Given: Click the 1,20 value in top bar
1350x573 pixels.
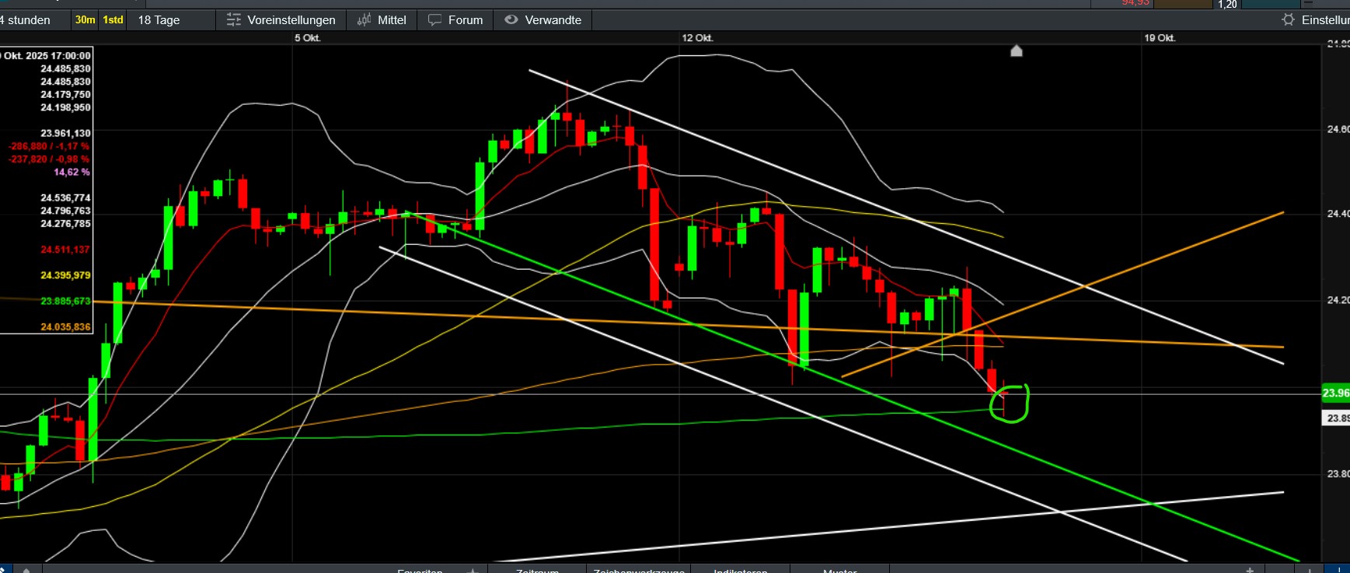Looking at the screenshot, I should click(1227, 5).
